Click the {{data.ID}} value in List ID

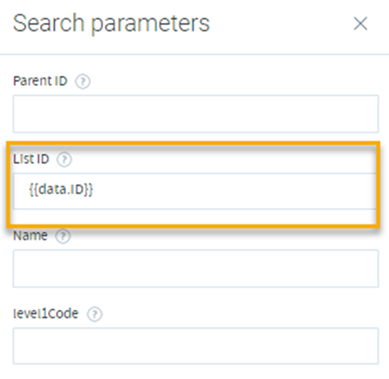pyautogui.click(x=61, y=190)
